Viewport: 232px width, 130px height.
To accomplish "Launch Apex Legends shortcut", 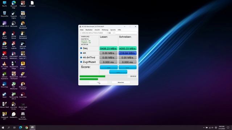I will tap(14, 45).
